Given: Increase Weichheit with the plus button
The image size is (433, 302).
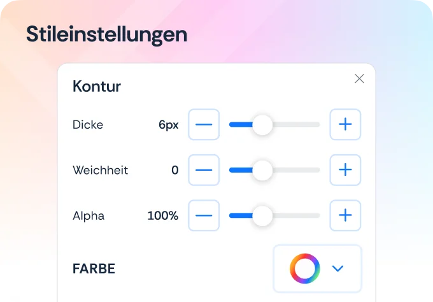Looking at the screenshot, I should tap(345, 170).
